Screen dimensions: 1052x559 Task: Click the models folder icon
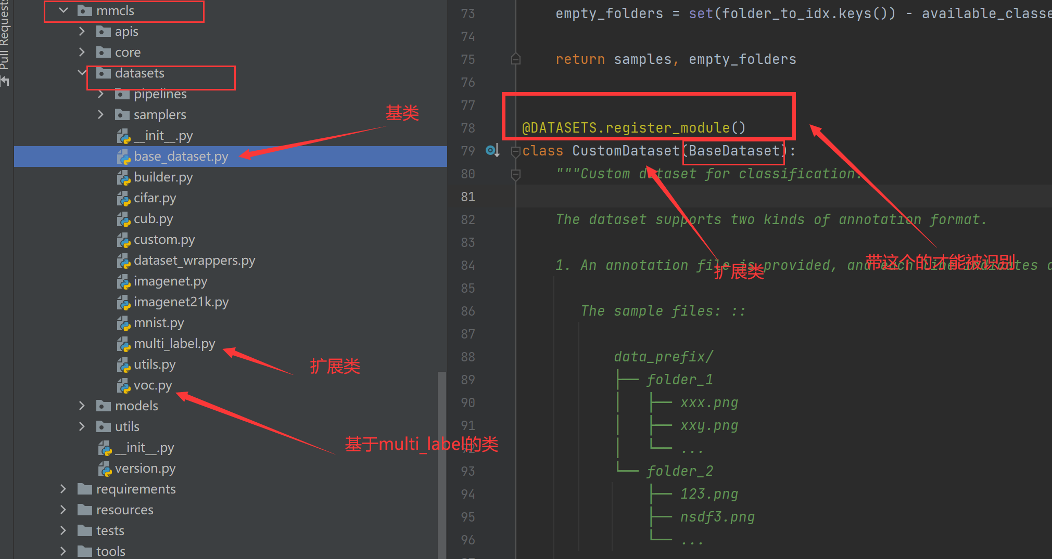[104, 406]
